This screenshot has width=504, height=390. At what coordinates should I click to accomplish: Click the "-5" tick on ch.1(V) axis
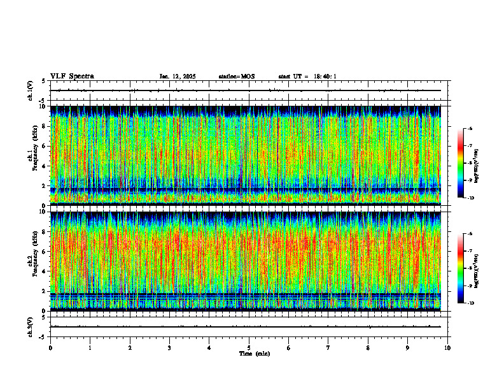[43, 101]
